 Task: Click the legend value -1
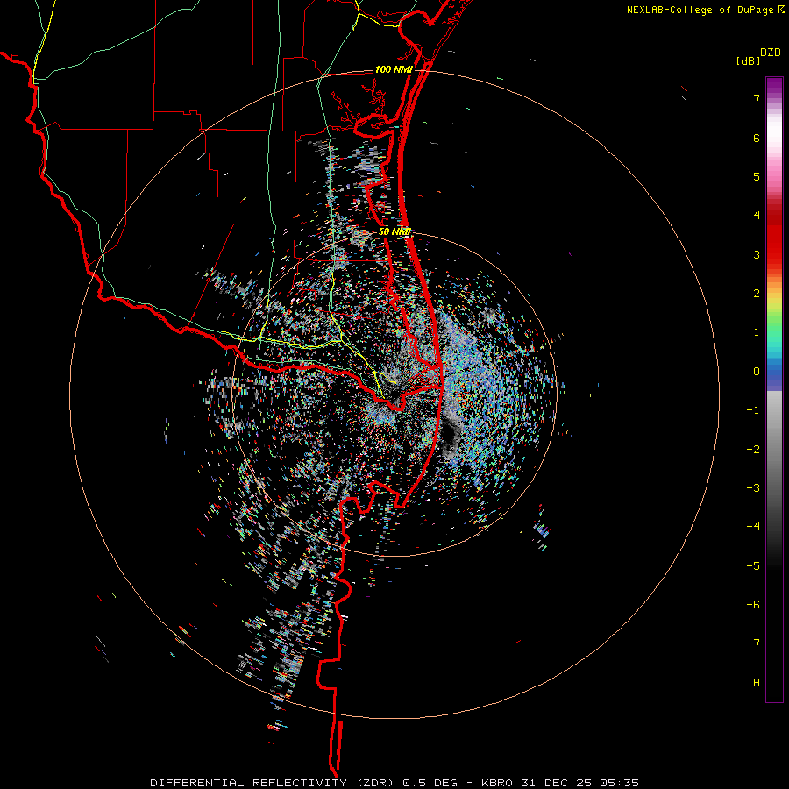pos(753,410)
